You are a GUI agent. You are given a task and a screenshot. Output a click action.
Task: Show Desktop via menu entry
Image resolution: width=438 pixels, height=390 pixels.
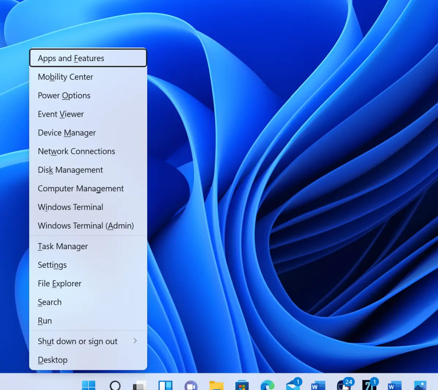coord(88,360)
